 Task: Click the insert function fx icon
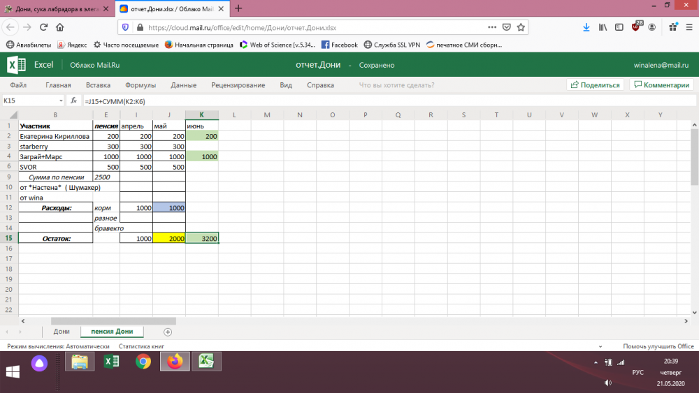(73, 101)
